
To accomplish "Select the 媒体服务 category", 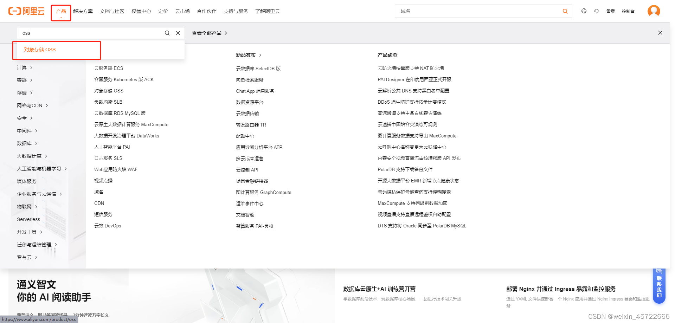I will 27,181.
